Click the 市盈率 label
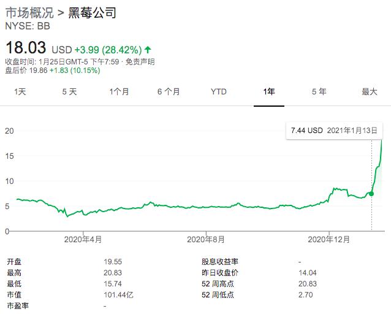 coord(18,306)
